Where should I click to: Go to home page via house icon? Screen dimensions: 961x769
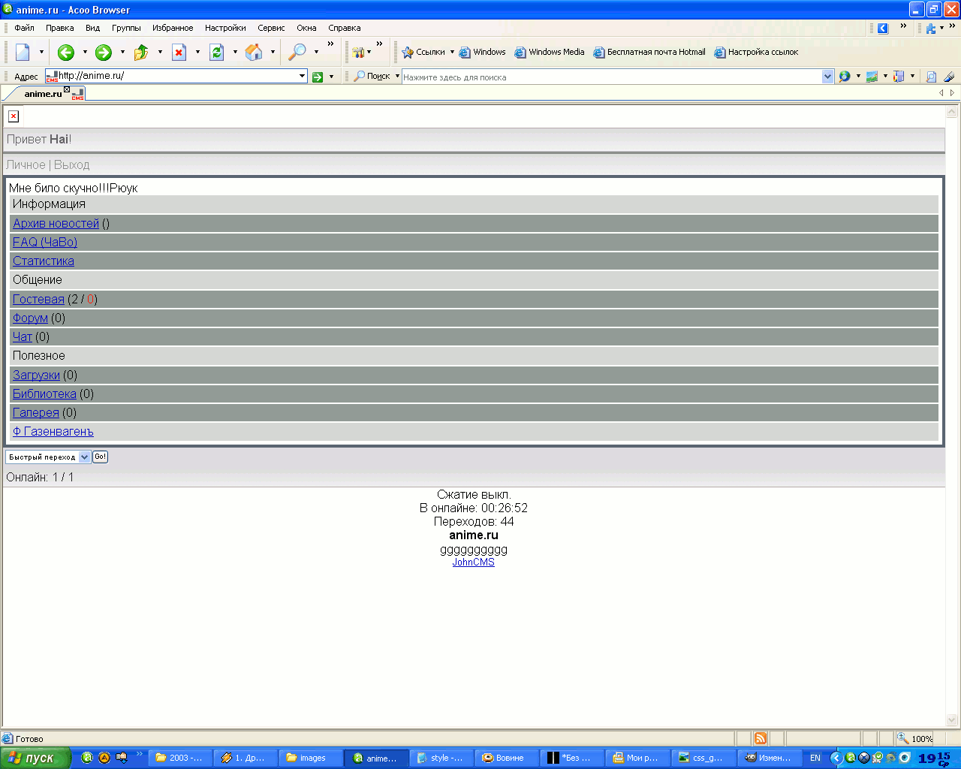coord(254,52)
